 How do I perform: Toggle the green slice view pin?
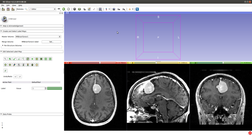[x=191, y=63]
